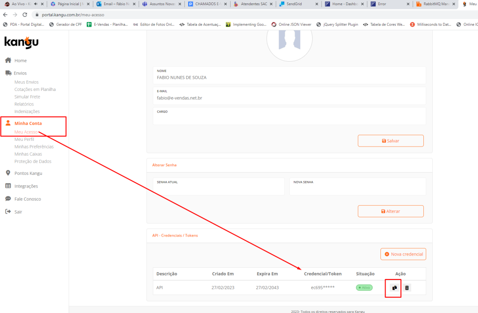Image resolution: width=478 pixels, height=313 pixels.
Task: Click the Salvar button
Action: pos(391,140)
